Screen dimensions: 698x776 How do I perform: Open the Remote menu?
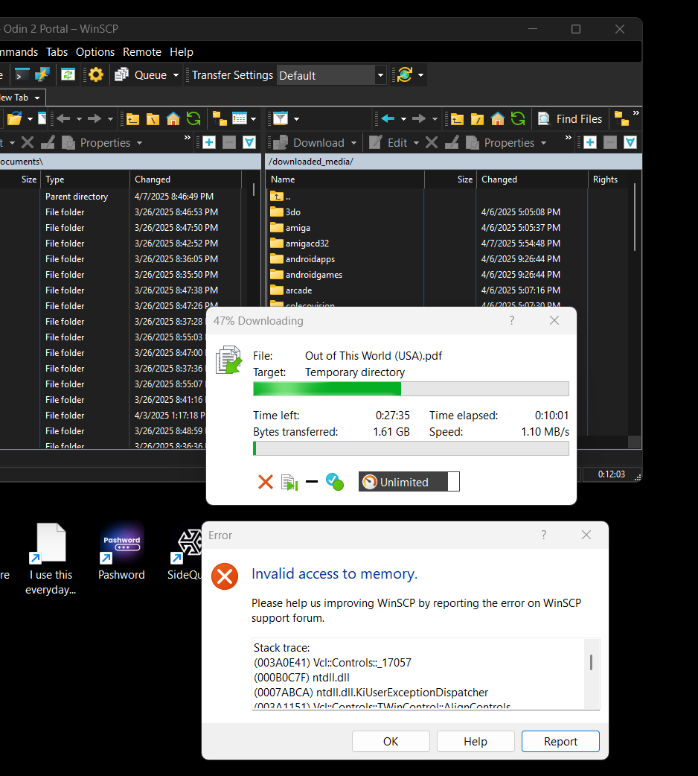click(x=142, y=52)
